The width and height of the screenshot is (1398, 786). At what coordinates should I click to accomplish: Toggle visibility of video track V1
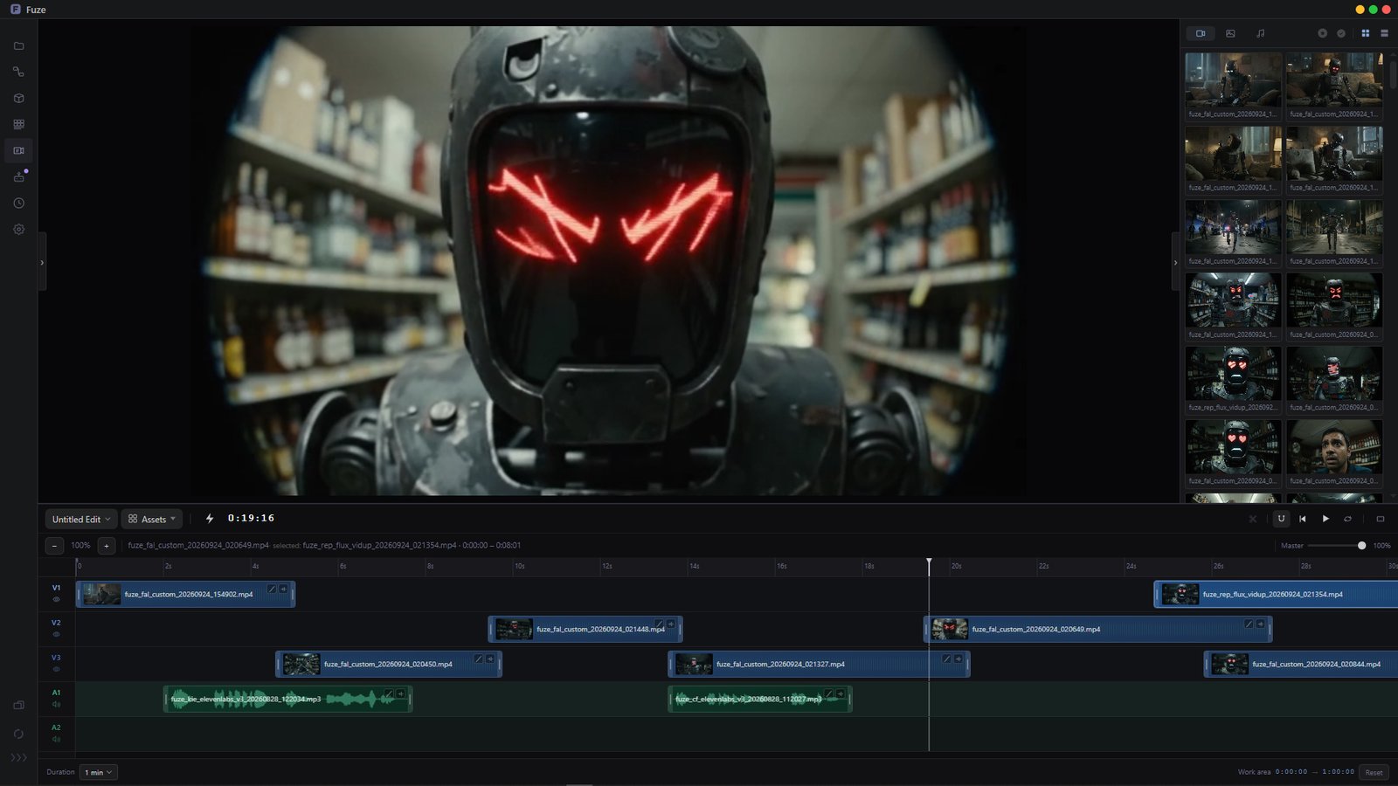pos(56,599)
